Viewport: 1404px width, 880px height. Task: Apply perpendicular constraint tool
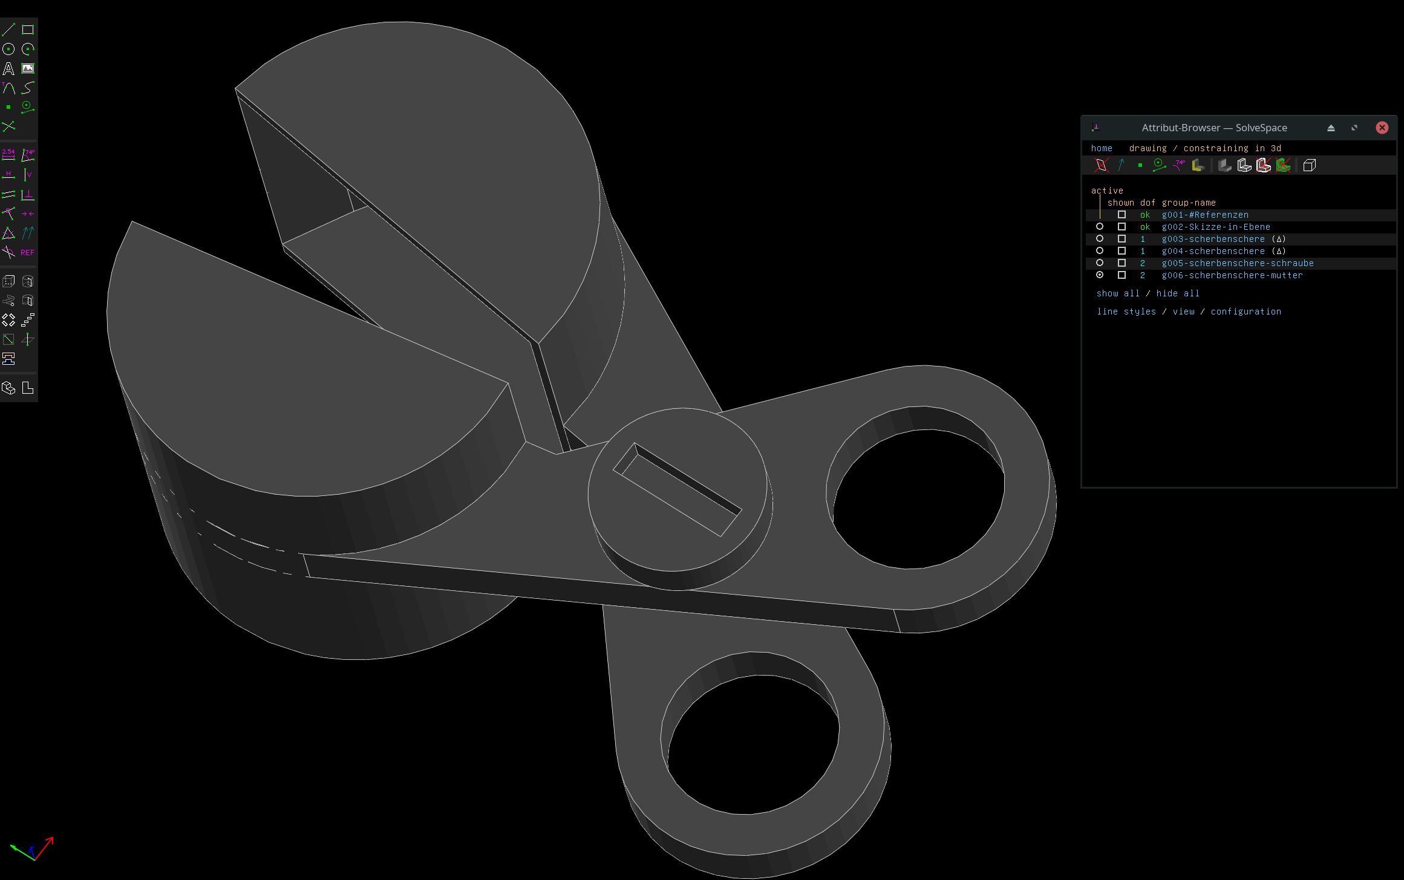28,194
